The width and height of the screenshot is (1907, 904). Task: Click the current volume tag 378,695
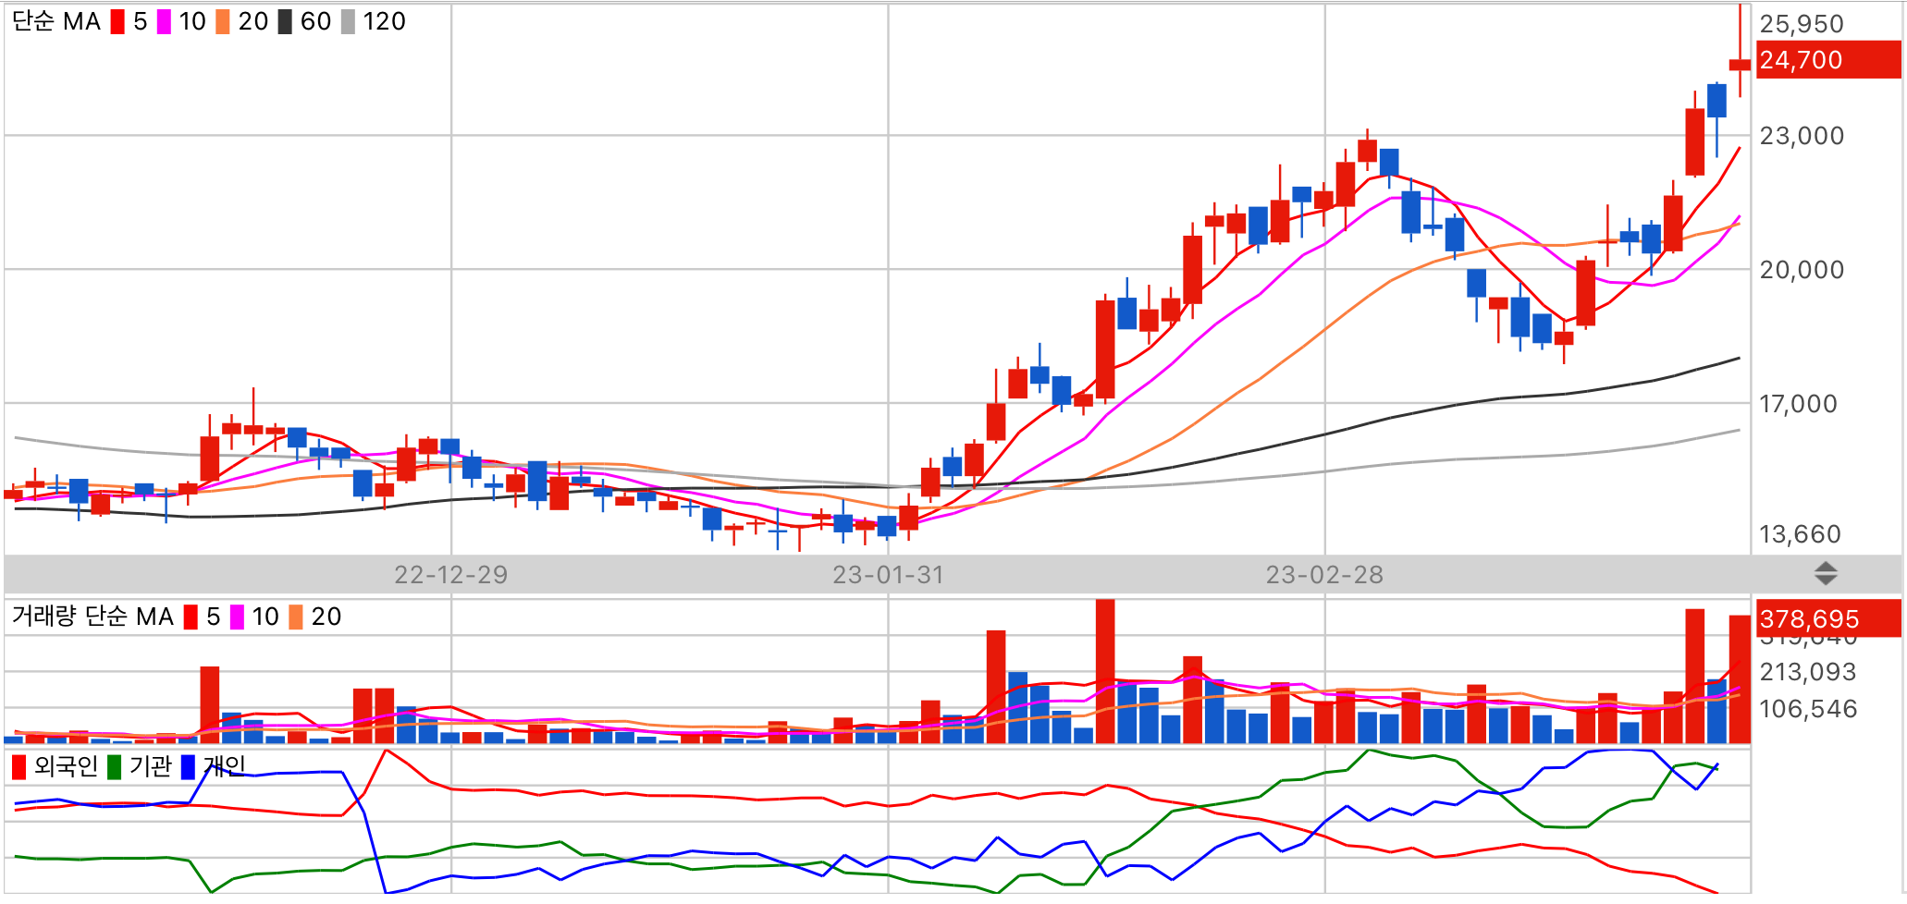pos(1828,618)
